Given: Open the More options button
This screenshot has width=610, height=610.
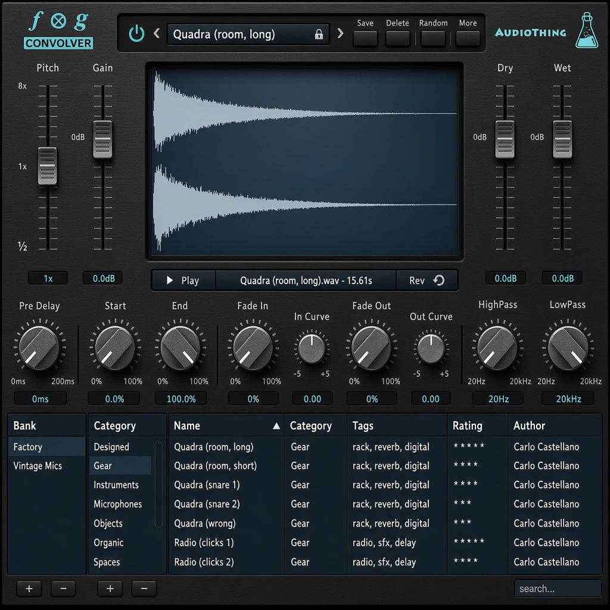Looking at the screenshot, I should coord(468,39).
